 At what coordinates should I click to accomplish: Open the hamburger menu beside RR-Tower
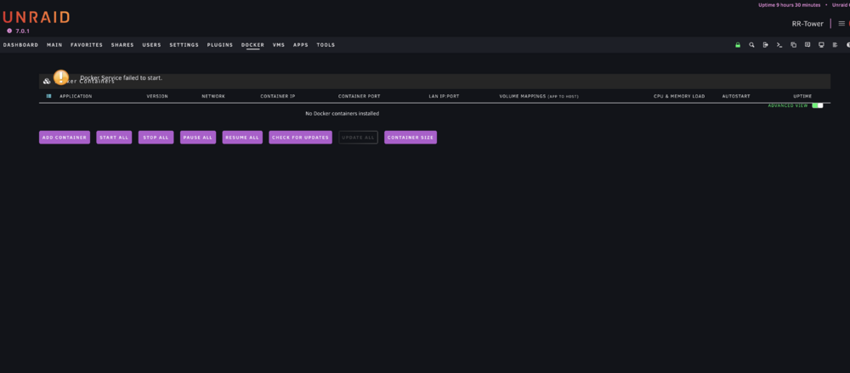click(841, 23)
